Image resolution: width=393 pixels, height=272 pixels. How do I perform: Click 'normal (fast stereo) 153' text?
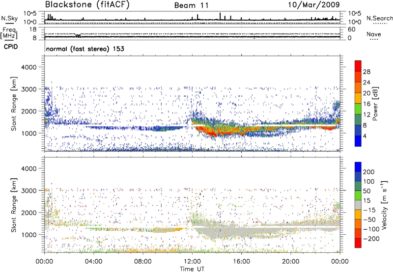tap(85, 49)
